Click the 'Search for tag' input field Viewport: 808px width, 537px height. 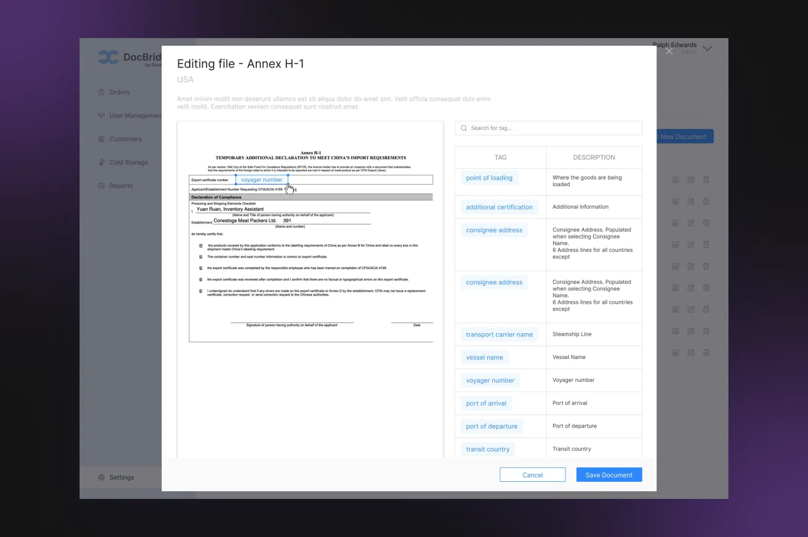pos(553,128)
